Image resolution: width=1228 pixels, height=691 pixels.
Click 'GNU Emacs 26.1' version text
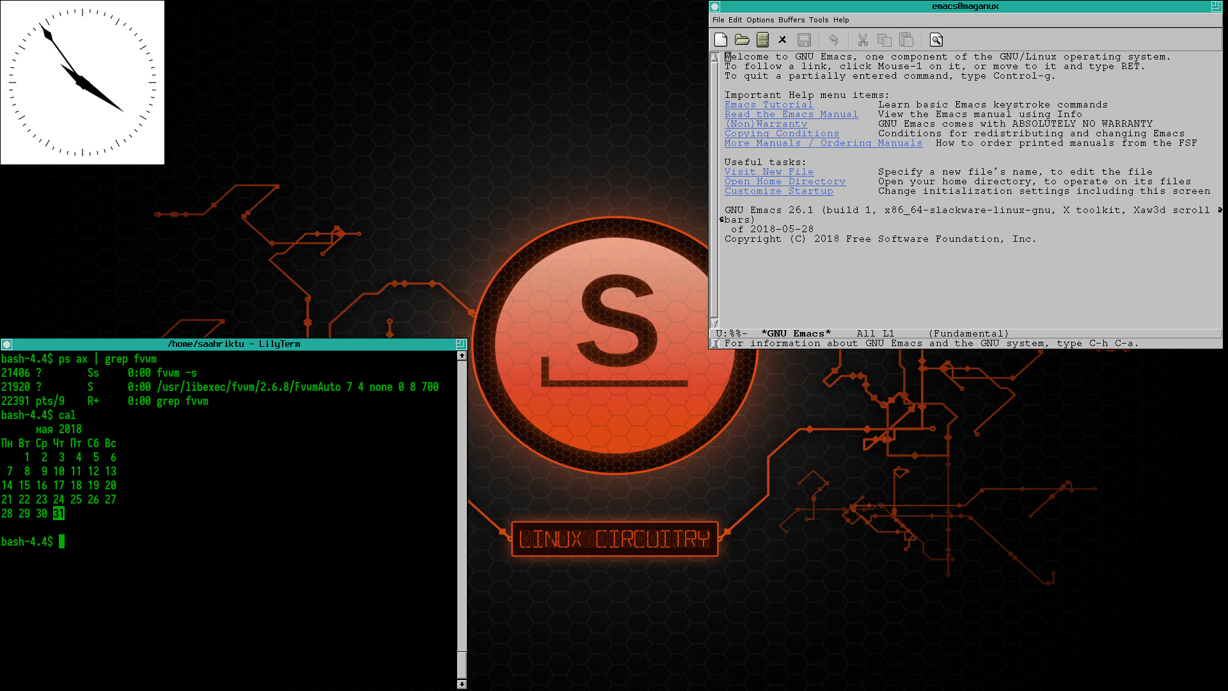click(x=769, y=210)
